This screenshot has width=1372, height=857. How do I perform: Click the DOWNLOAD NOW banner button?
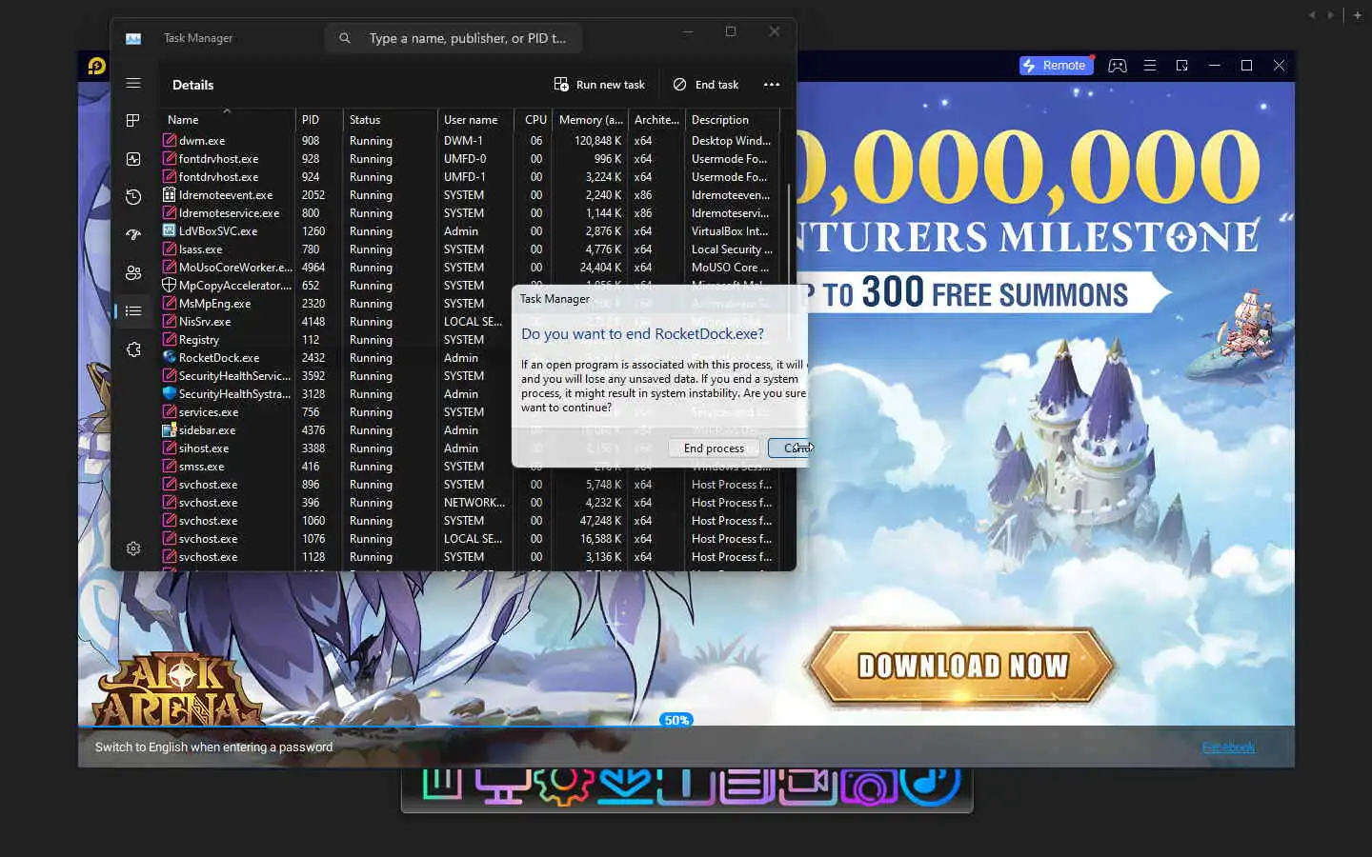click(x=961, y=666)
